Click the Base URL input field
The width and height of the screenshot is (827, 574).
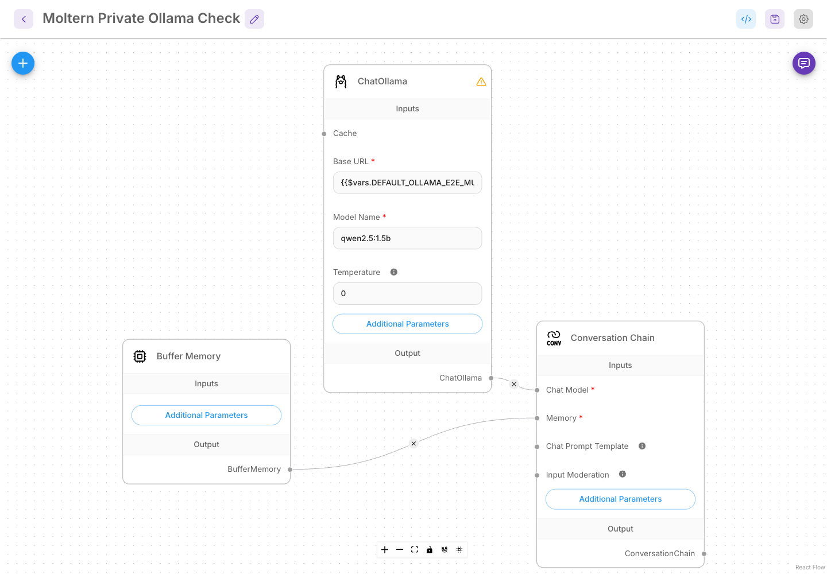point(408,183)
